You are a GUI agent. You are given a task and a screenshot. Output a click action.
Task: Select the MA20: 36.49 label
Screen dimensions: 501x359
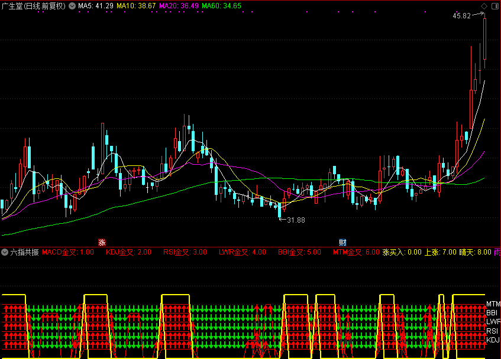(179, 6)
